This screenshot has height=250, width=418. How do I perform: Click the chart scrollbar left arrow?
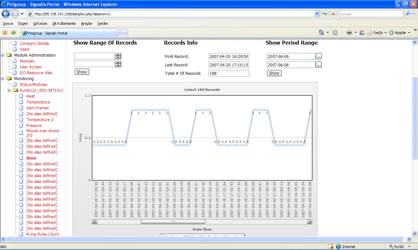(x=95, y=222)
